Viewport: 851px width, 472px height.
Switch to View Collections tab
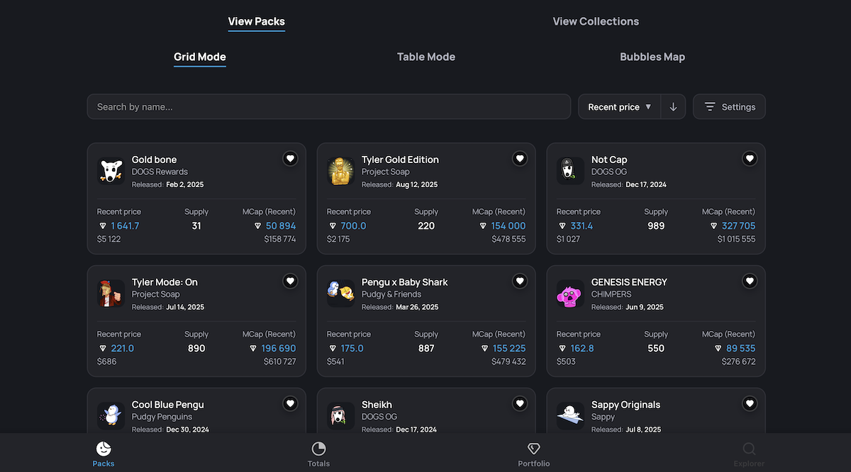tap(596, 21)
